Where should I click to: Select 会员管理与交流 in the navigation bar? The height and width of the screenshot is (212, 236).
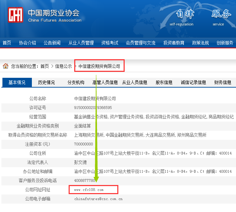140,43
